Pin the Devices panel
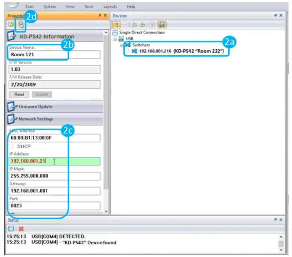The height and width of the screenshot is (257, 292). pos(276,15)
